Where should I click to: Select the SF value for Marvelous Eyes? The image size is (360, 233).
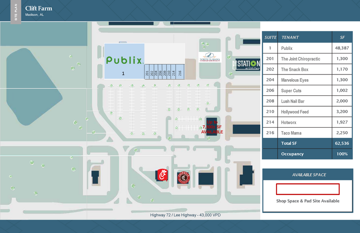click(x=342, y=80)
